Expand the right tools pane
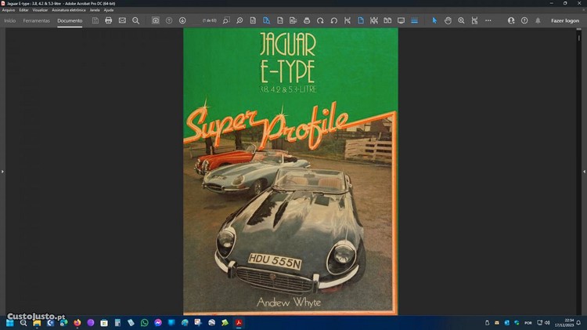 click(x=584, y=171)
